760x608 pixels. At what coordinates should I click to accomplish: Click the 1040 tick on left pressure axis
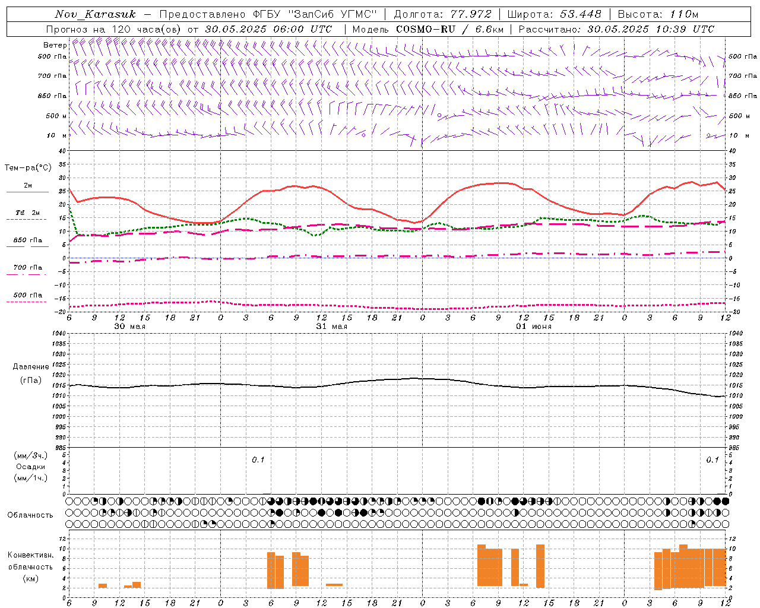[x=59, y=334]
